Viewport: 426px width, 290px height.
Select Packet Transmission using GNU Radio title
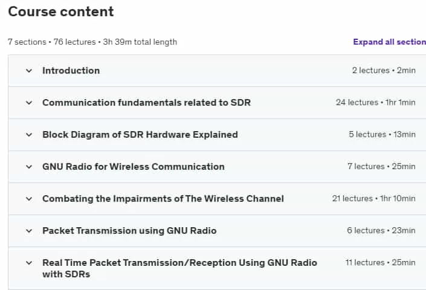pos(129,231)
